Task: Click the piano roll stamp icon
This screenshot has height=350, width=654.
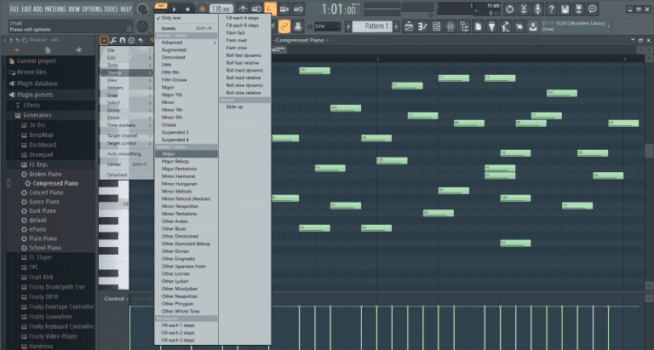Action: coord(132,41)
